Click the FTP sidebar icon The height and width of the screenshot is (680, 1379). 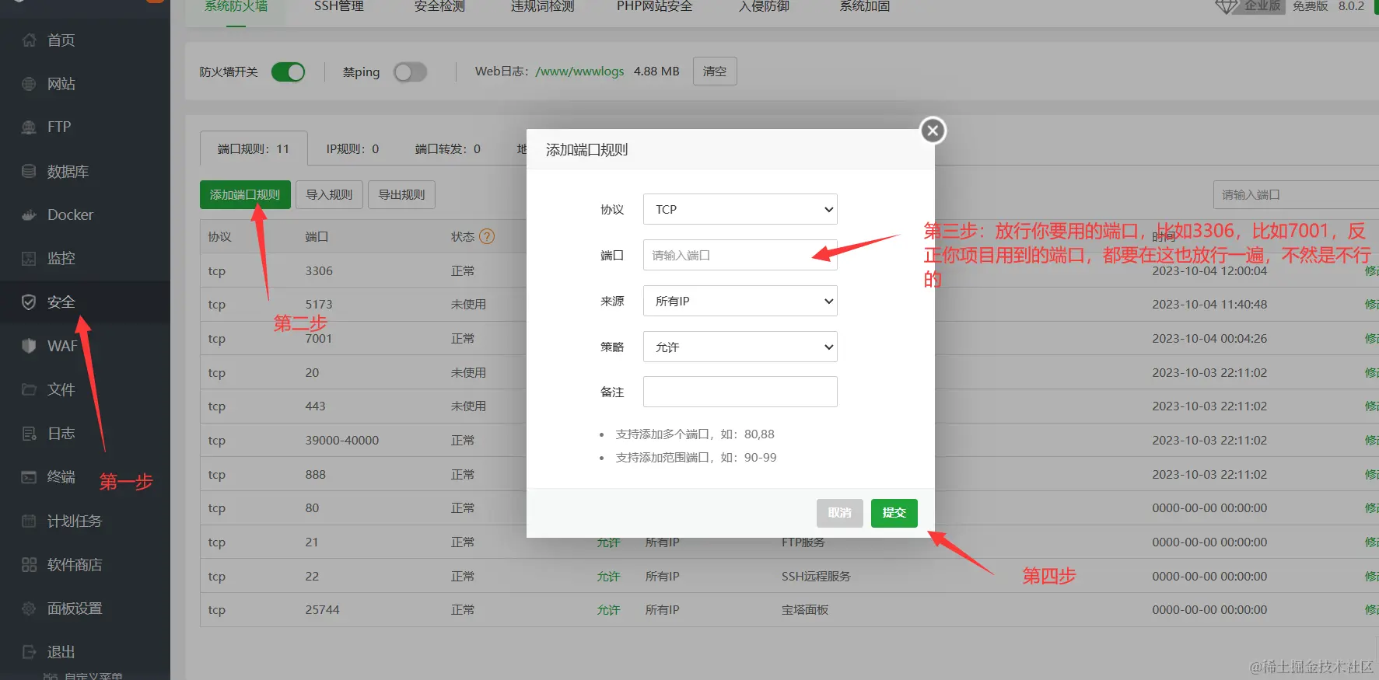29,127
